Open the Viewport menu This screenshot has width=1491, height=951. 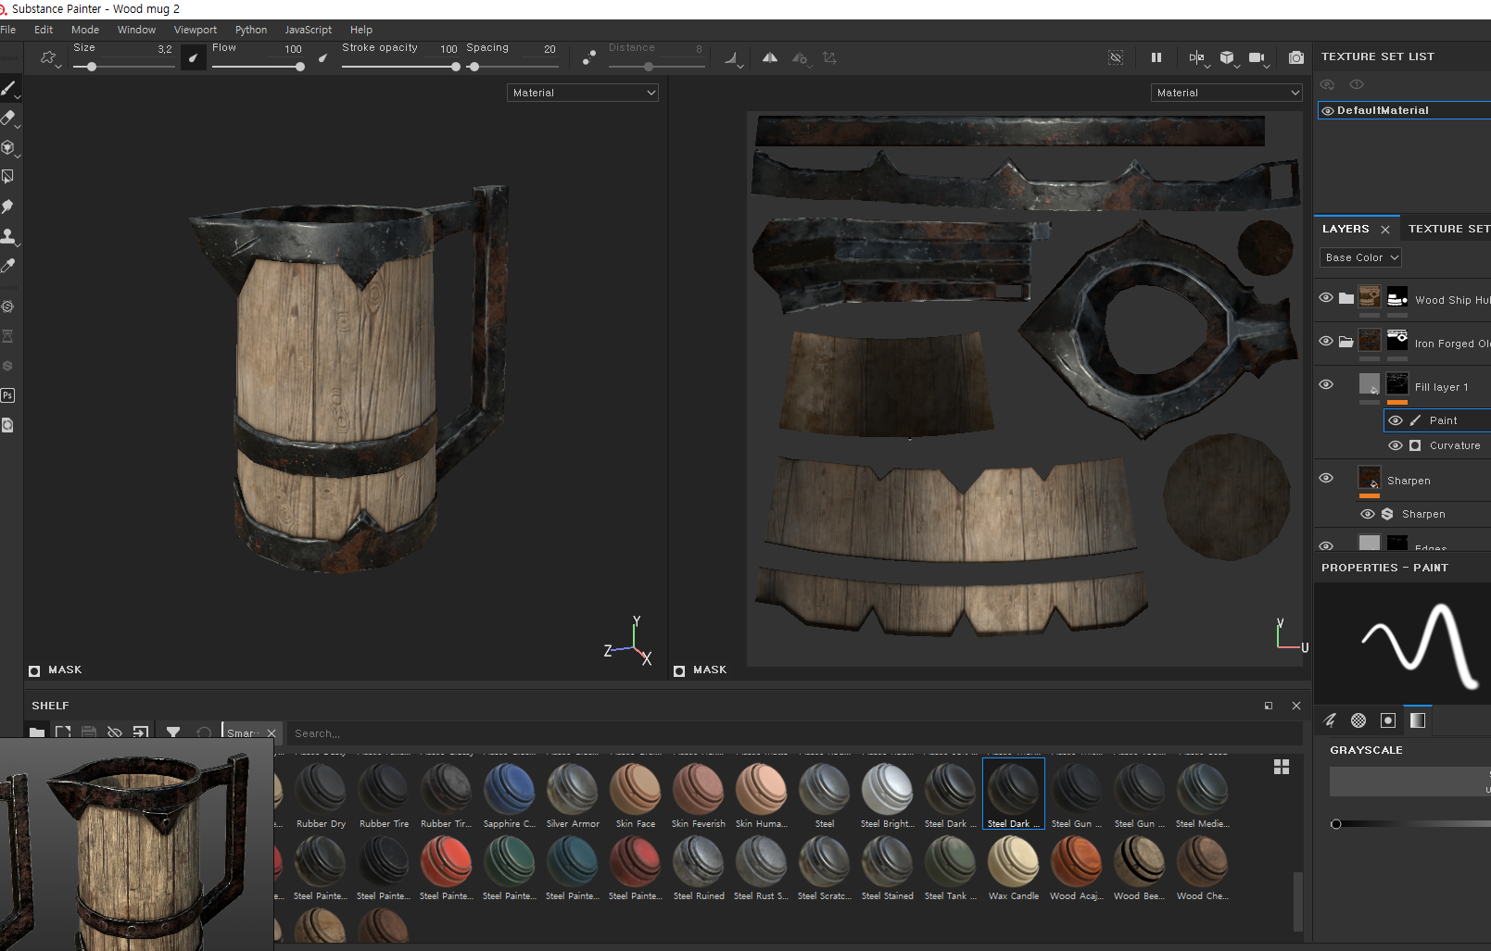point(195,30)
